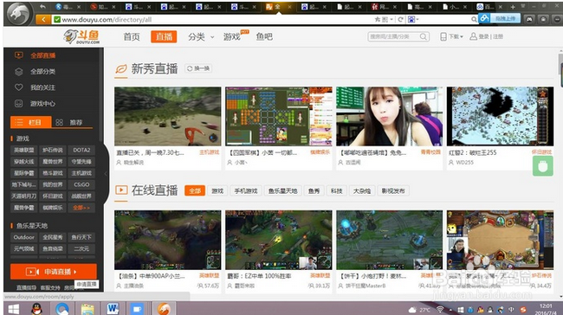Click the 注册 link

(498, 36)
